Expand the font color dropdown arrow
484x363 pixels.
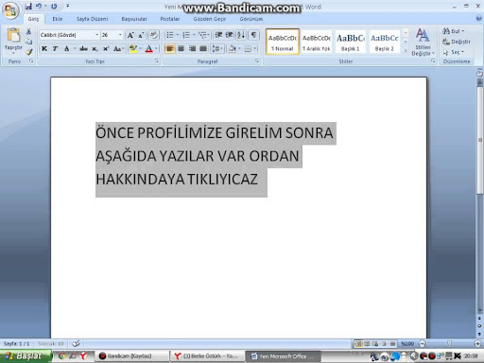coord(156,49)
